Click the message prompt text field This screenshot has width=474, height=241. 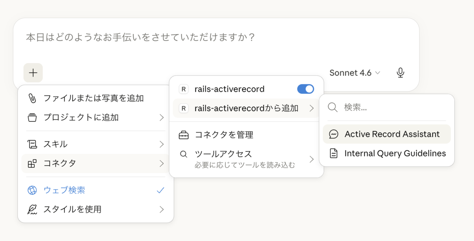click(x=216, y=37)
